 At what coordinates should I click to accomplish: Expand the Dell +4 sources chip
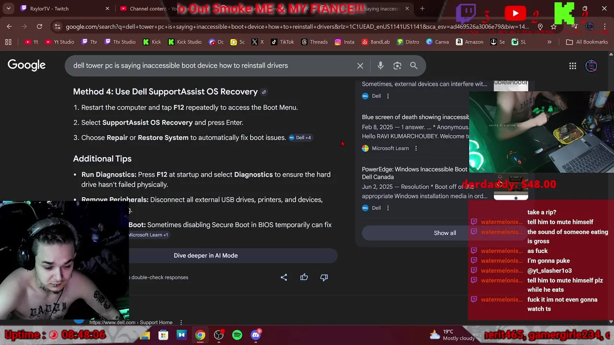(300, 138)
